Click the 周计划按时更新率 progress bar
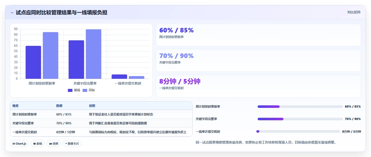Viewport: 371px width, 157px height. coord(300,107)
